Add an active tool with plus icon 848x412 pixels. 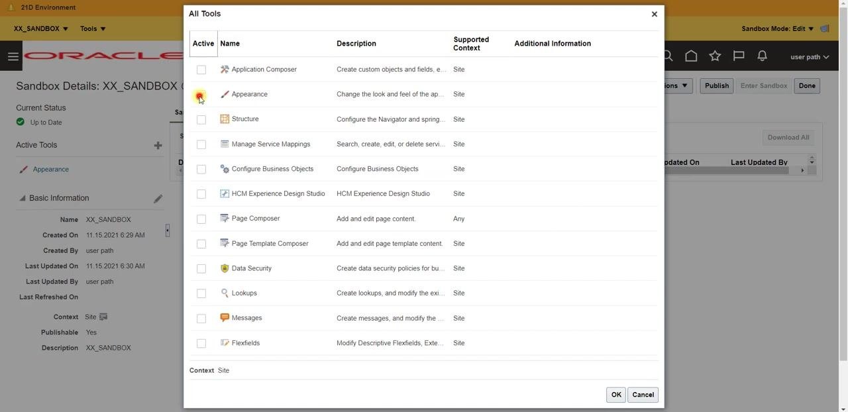[158, 145]
